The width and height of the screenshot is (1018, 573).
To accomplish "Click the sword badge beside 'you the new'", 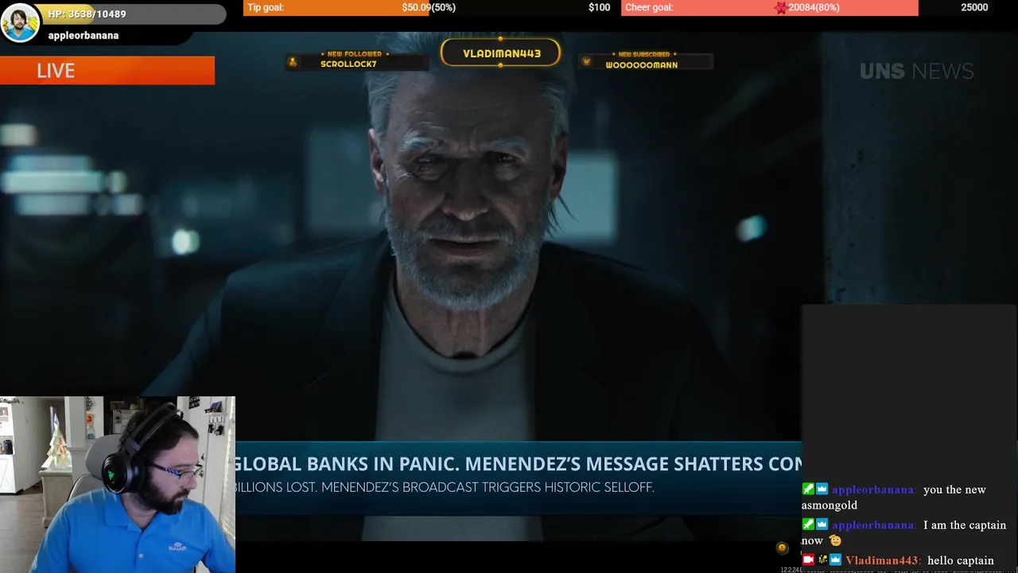I will (808, 489).
